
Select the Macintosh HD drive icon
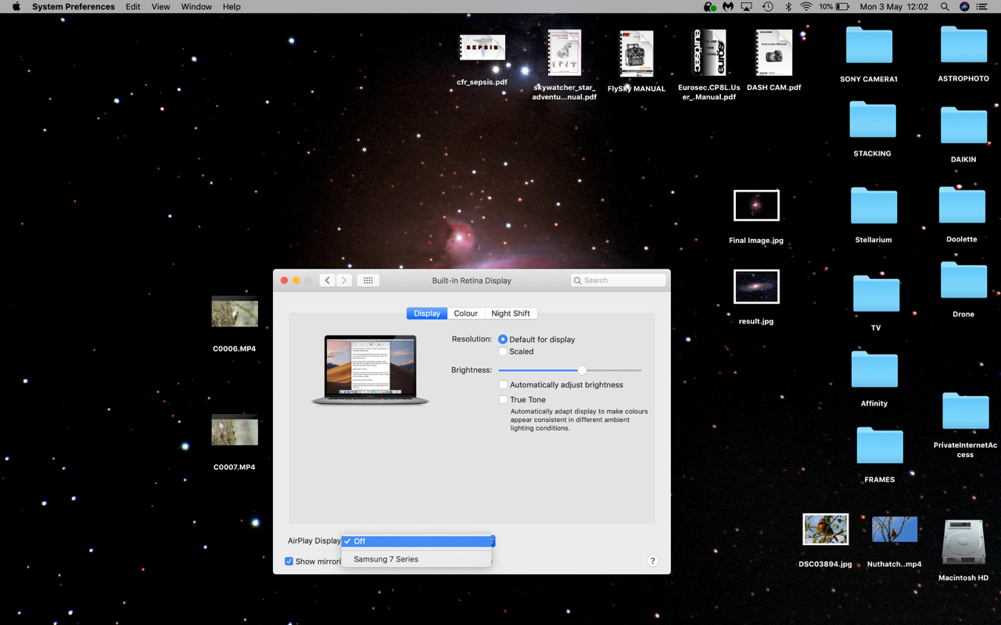click(x=963, y=542)
